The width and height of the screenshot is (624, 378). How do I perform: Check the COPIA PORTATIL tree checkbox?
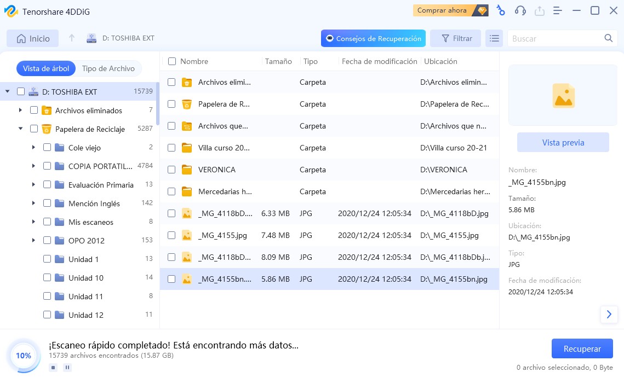[x=47, y=166]
